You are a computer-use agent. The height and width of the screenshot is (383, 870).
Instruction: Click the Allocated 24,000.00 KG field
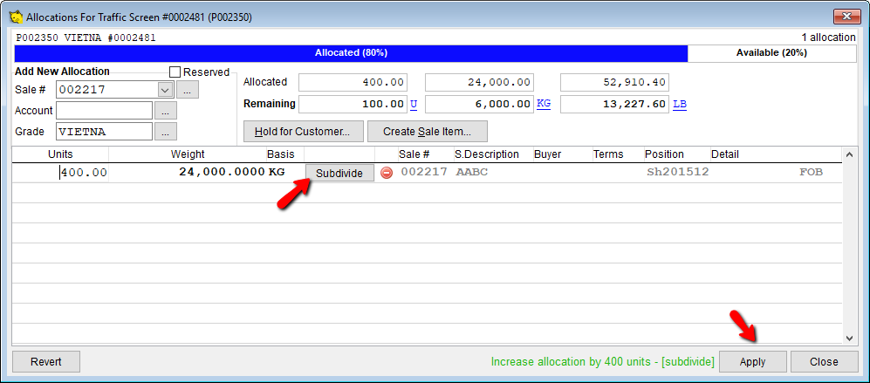click(x=479, y=83)
